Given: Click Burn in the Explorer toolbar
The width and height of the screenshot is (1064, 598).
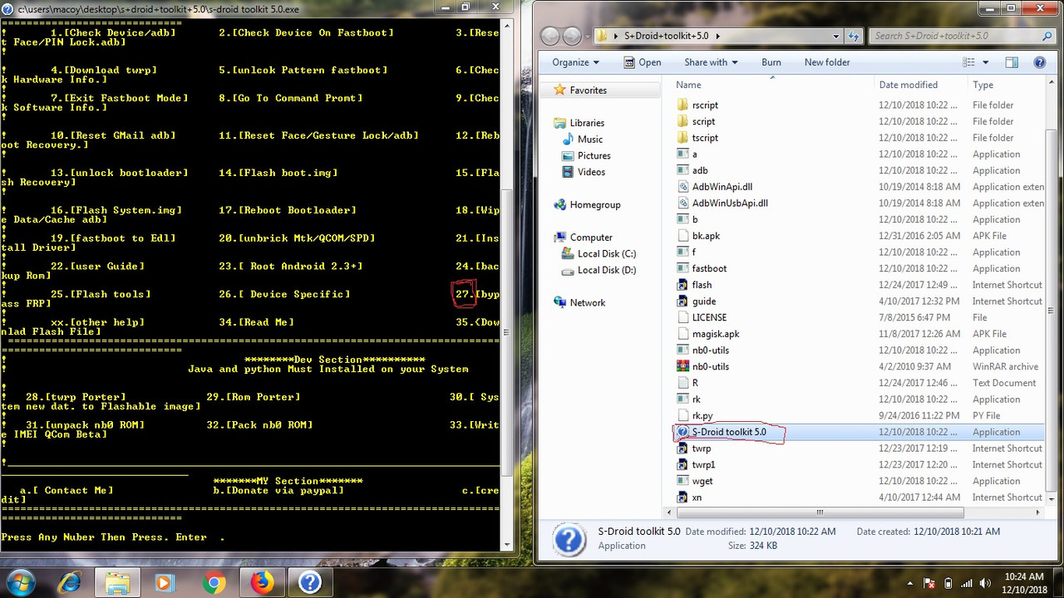Looking at the screenshot, I should click(x=771, y=62).
